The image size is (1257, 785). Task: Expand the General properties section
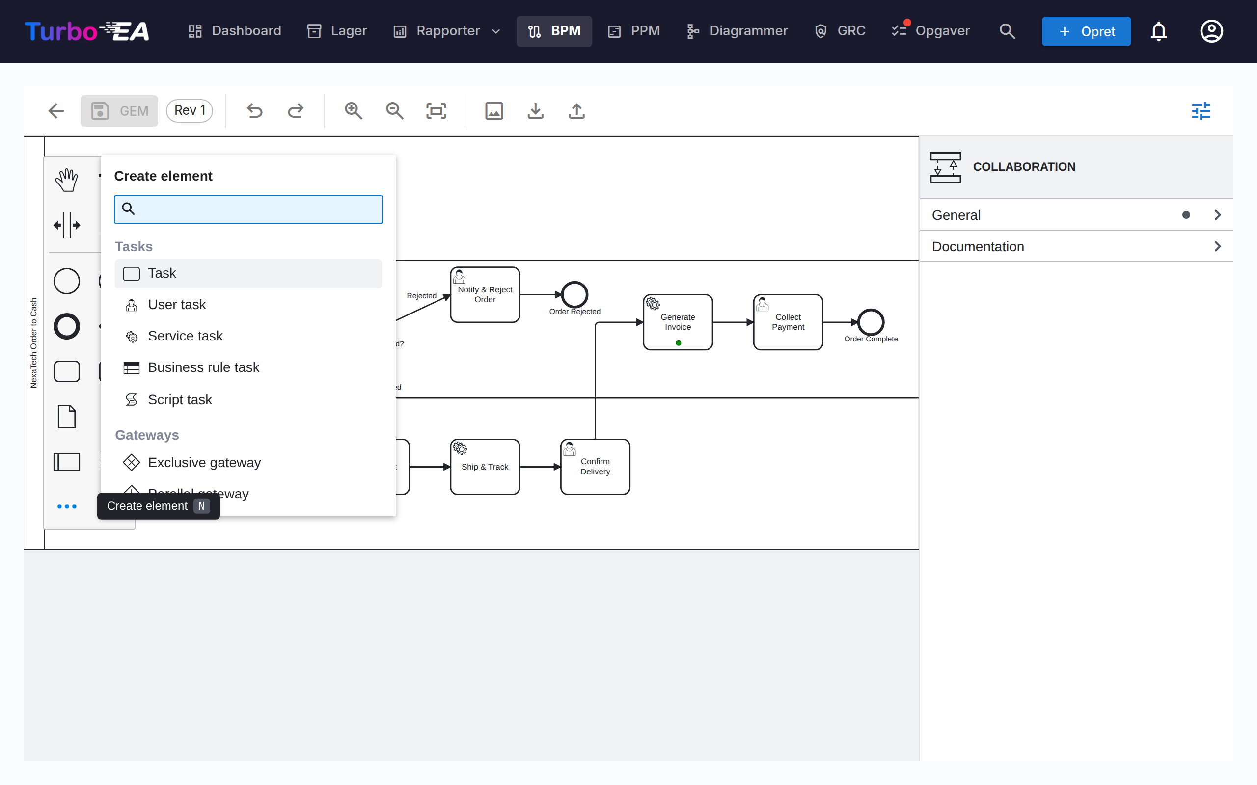[1076, 215]
